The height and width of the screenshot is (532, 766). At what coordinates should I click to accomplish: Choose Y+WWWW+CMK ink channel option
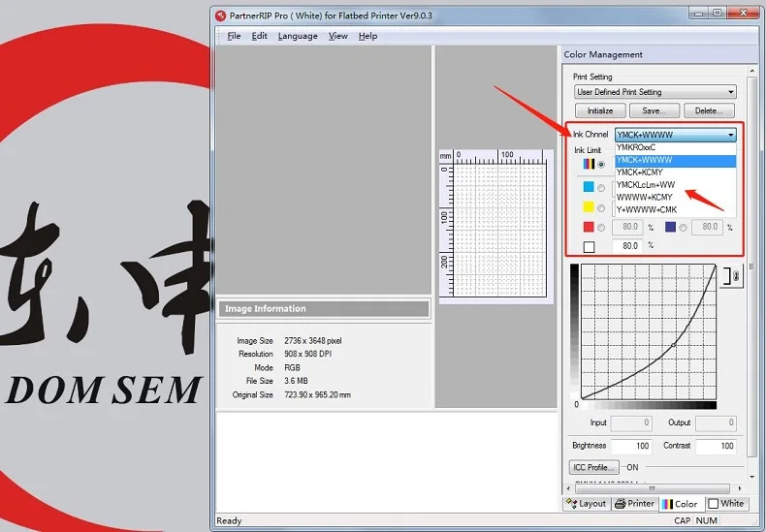(676, 210)
